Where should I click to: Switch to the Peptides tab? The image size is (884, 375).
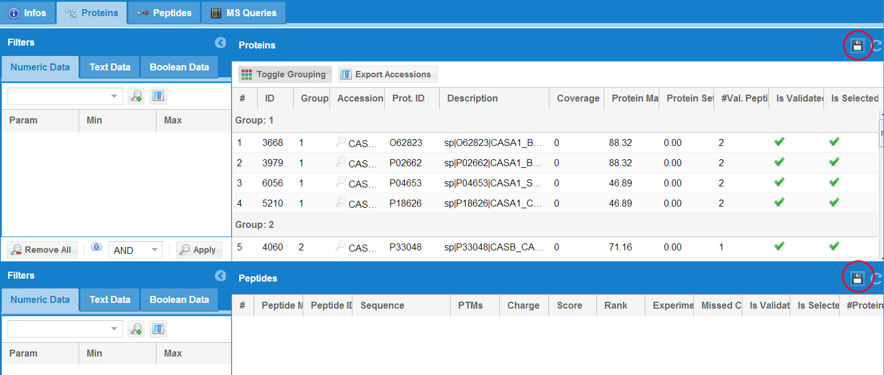pyautogui.click(x=164, y=13)
